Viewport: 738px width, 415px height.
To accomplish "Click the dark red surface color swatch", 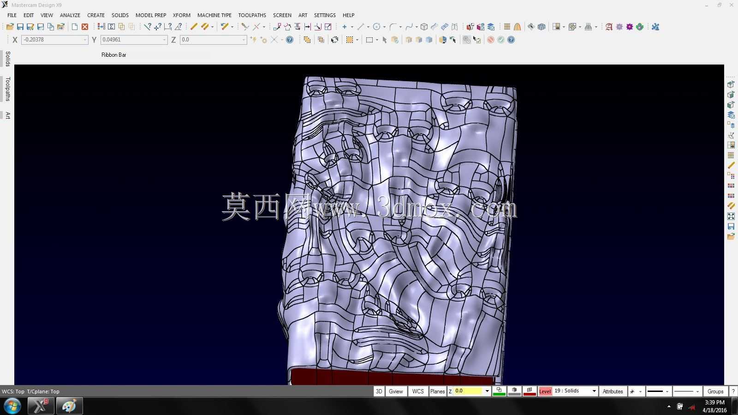I will 530,391.
